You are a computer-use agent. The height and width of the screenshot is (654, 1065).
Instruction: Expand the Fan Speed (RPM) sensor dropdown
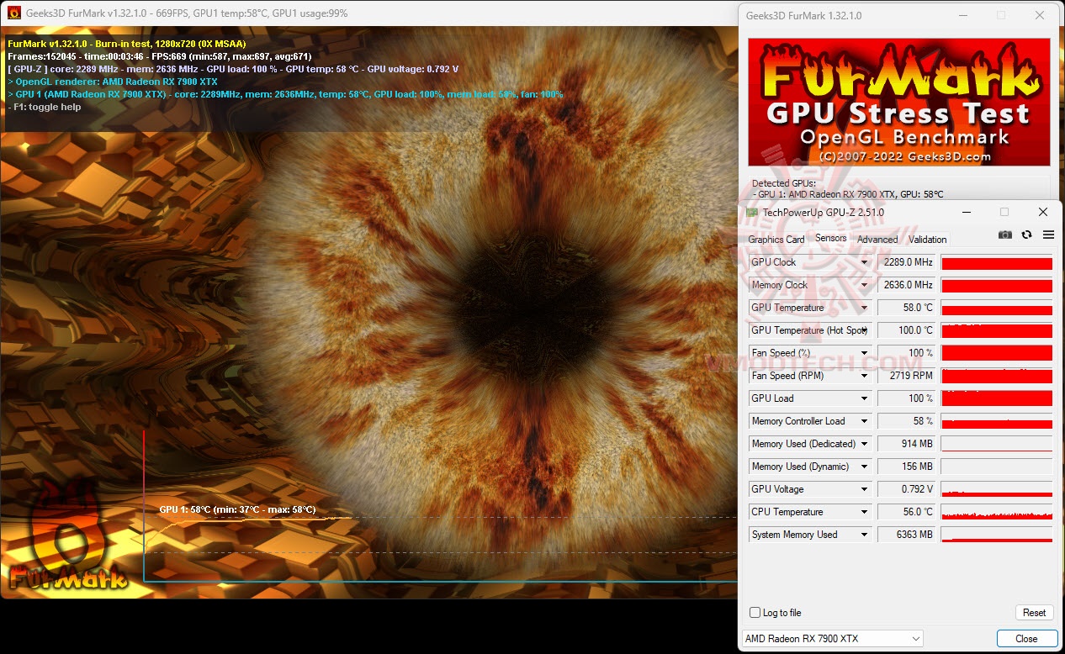pos(864,376)
